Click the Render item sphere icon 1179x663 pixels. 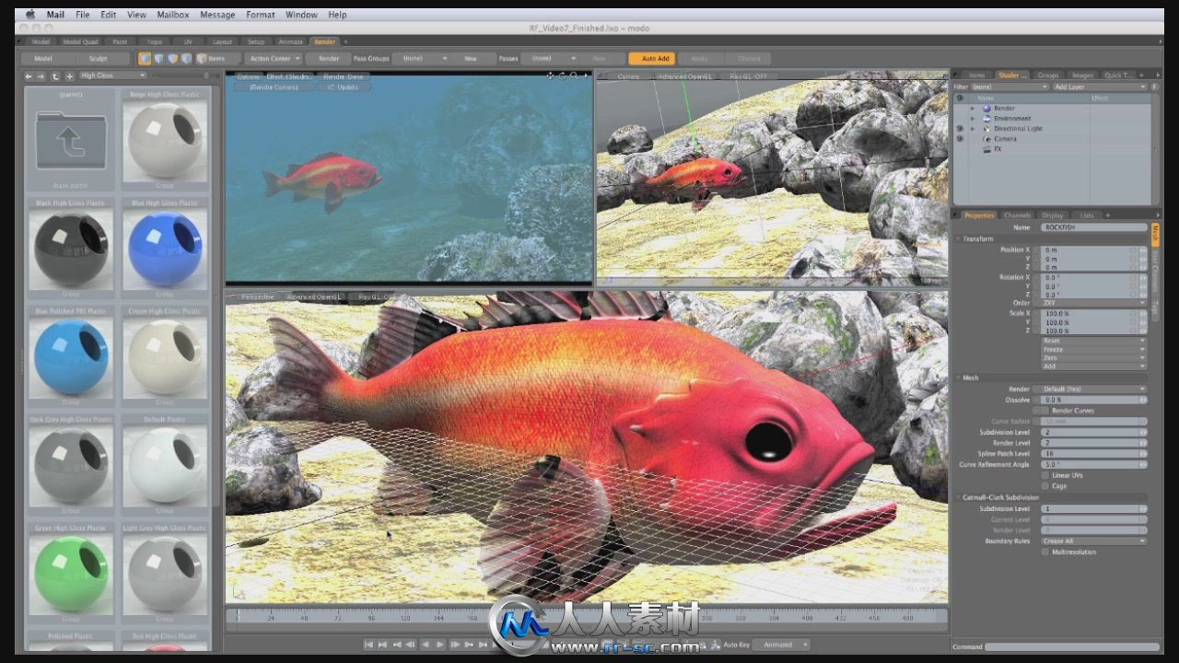[986, 109]
